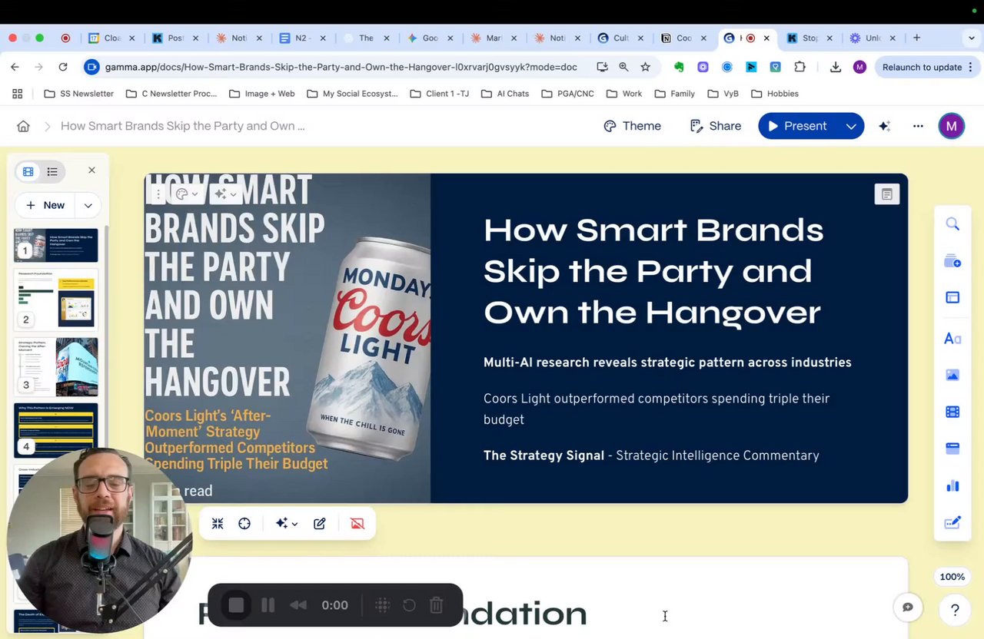Open the Hobbies bookmark folder
This screenshot has height=639, width=984.
click(x=775, y=94)
